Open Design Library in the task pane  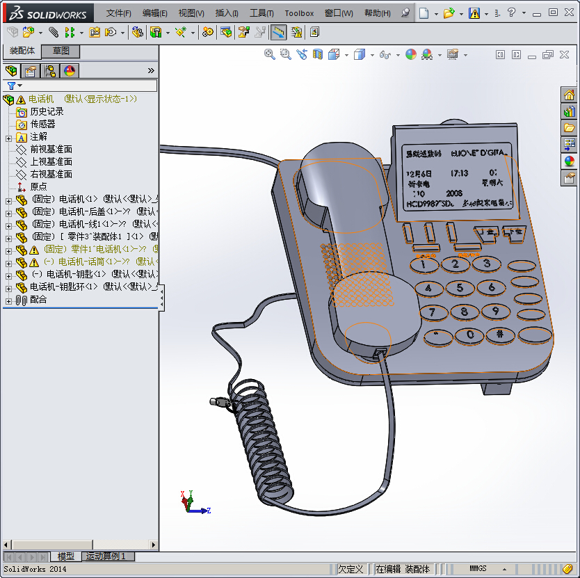tap(569, 112)
